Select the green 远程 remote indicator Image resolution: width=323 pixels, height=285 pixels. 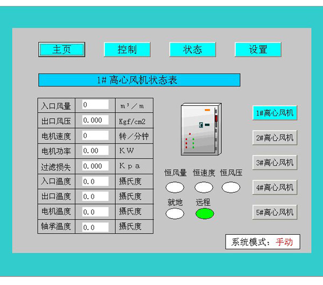tap(204, 214)
